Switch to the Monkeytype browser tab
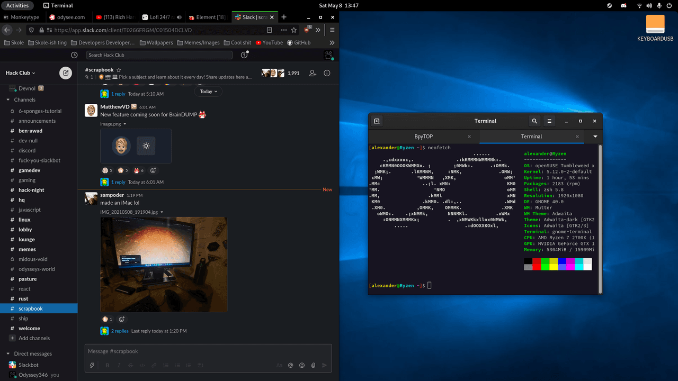The width and height of the screenshot is (678, 381). [23, 17]
